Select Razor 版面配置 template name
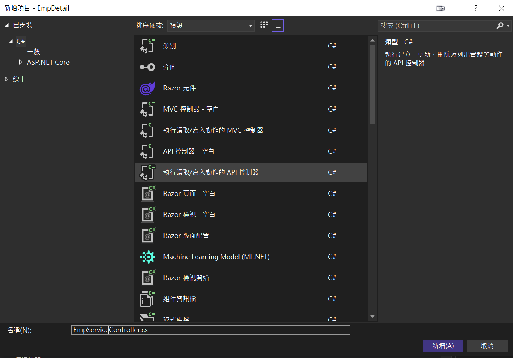The height and width of the screenshot is (358, 513). [186, 236]
